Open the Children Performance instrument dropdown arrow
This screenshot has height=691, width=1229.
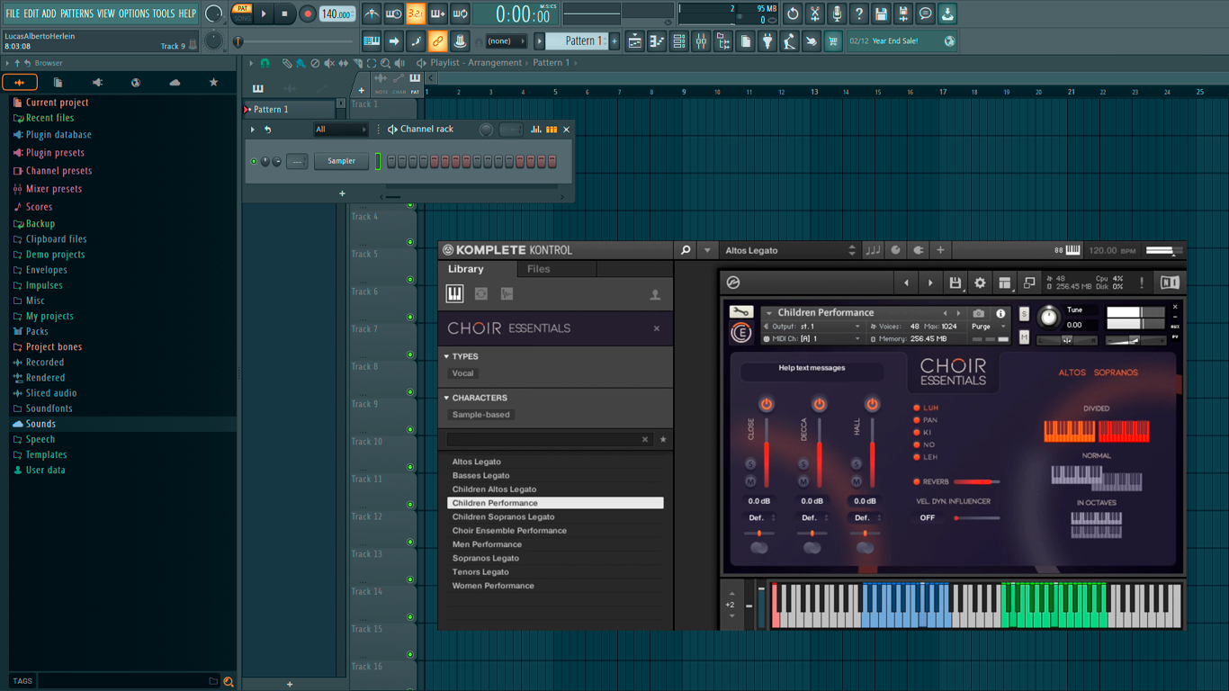point(769,313)
